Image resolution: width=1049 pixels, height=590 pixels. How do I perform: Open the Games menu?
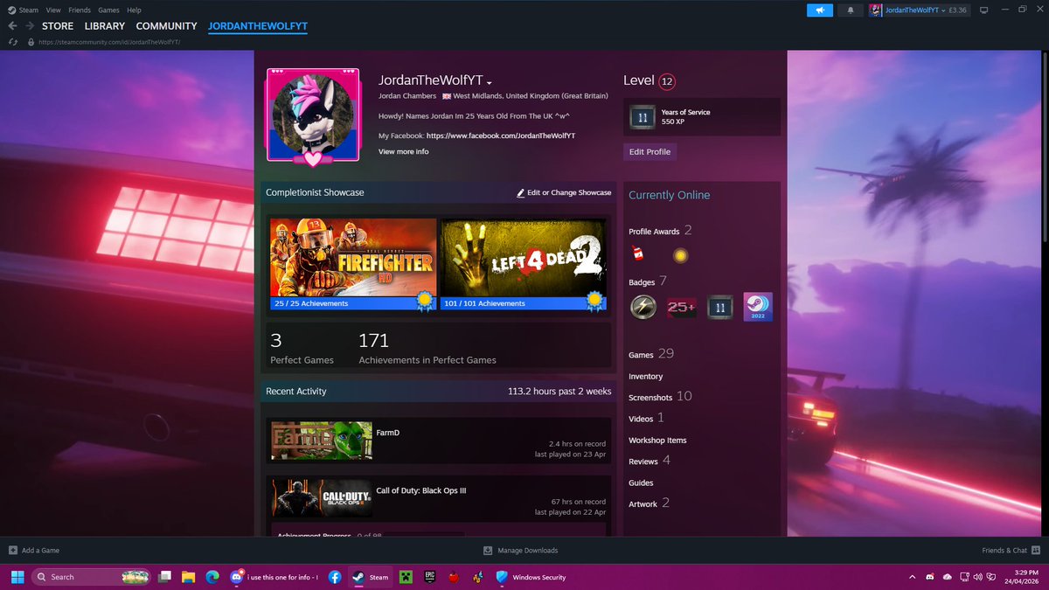coord(108,10)
